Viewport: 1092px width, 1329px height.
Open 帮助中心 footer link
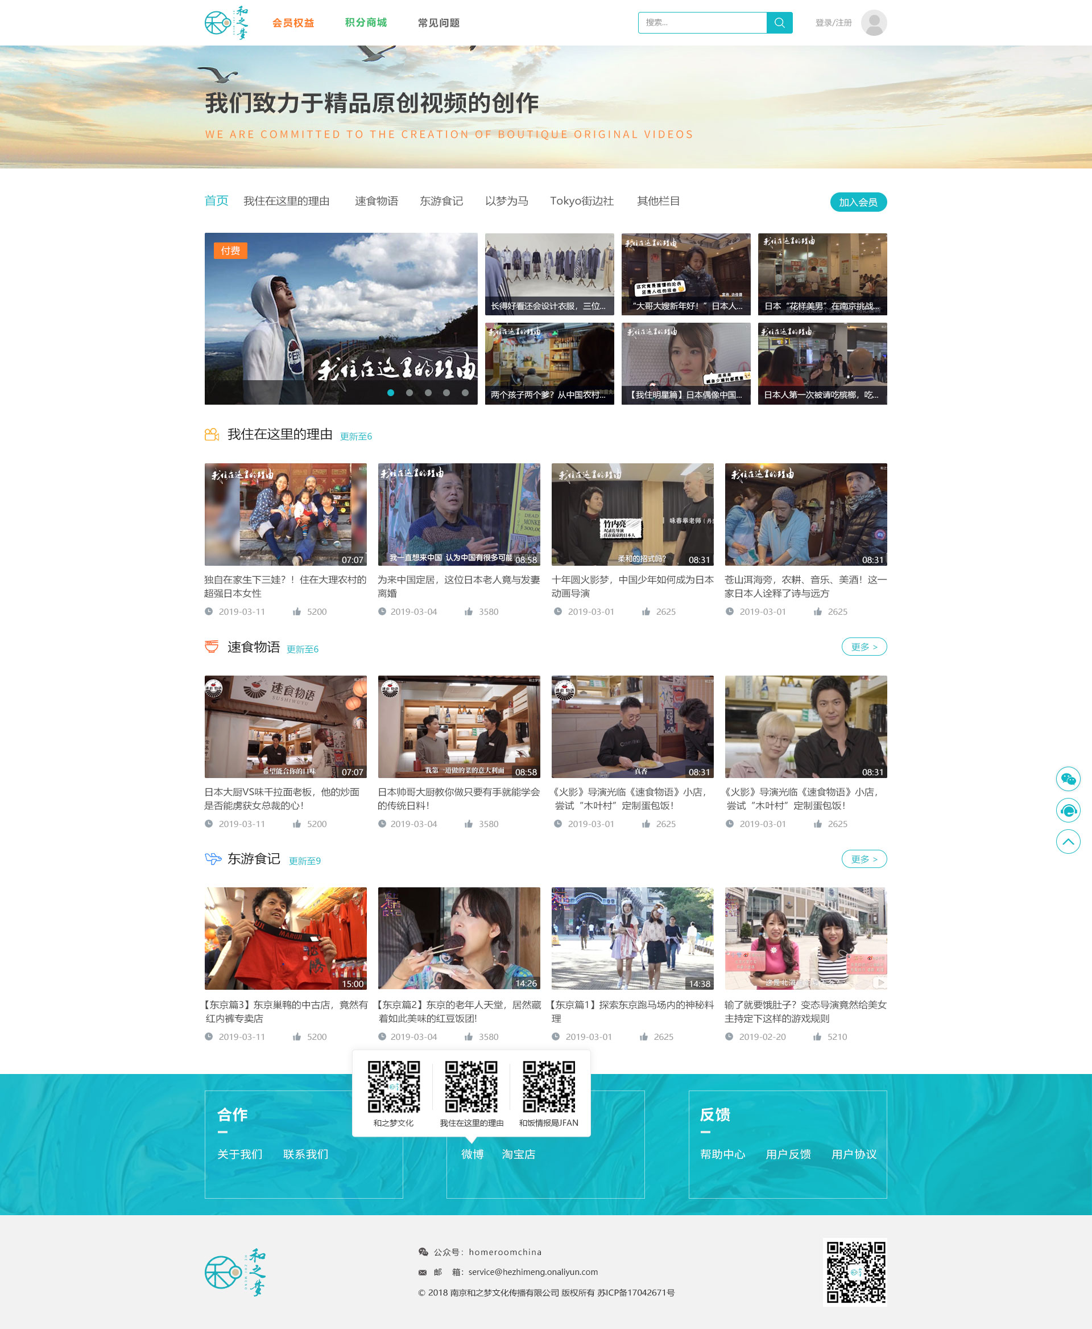pyautogui.click(x=723, y=1154)
